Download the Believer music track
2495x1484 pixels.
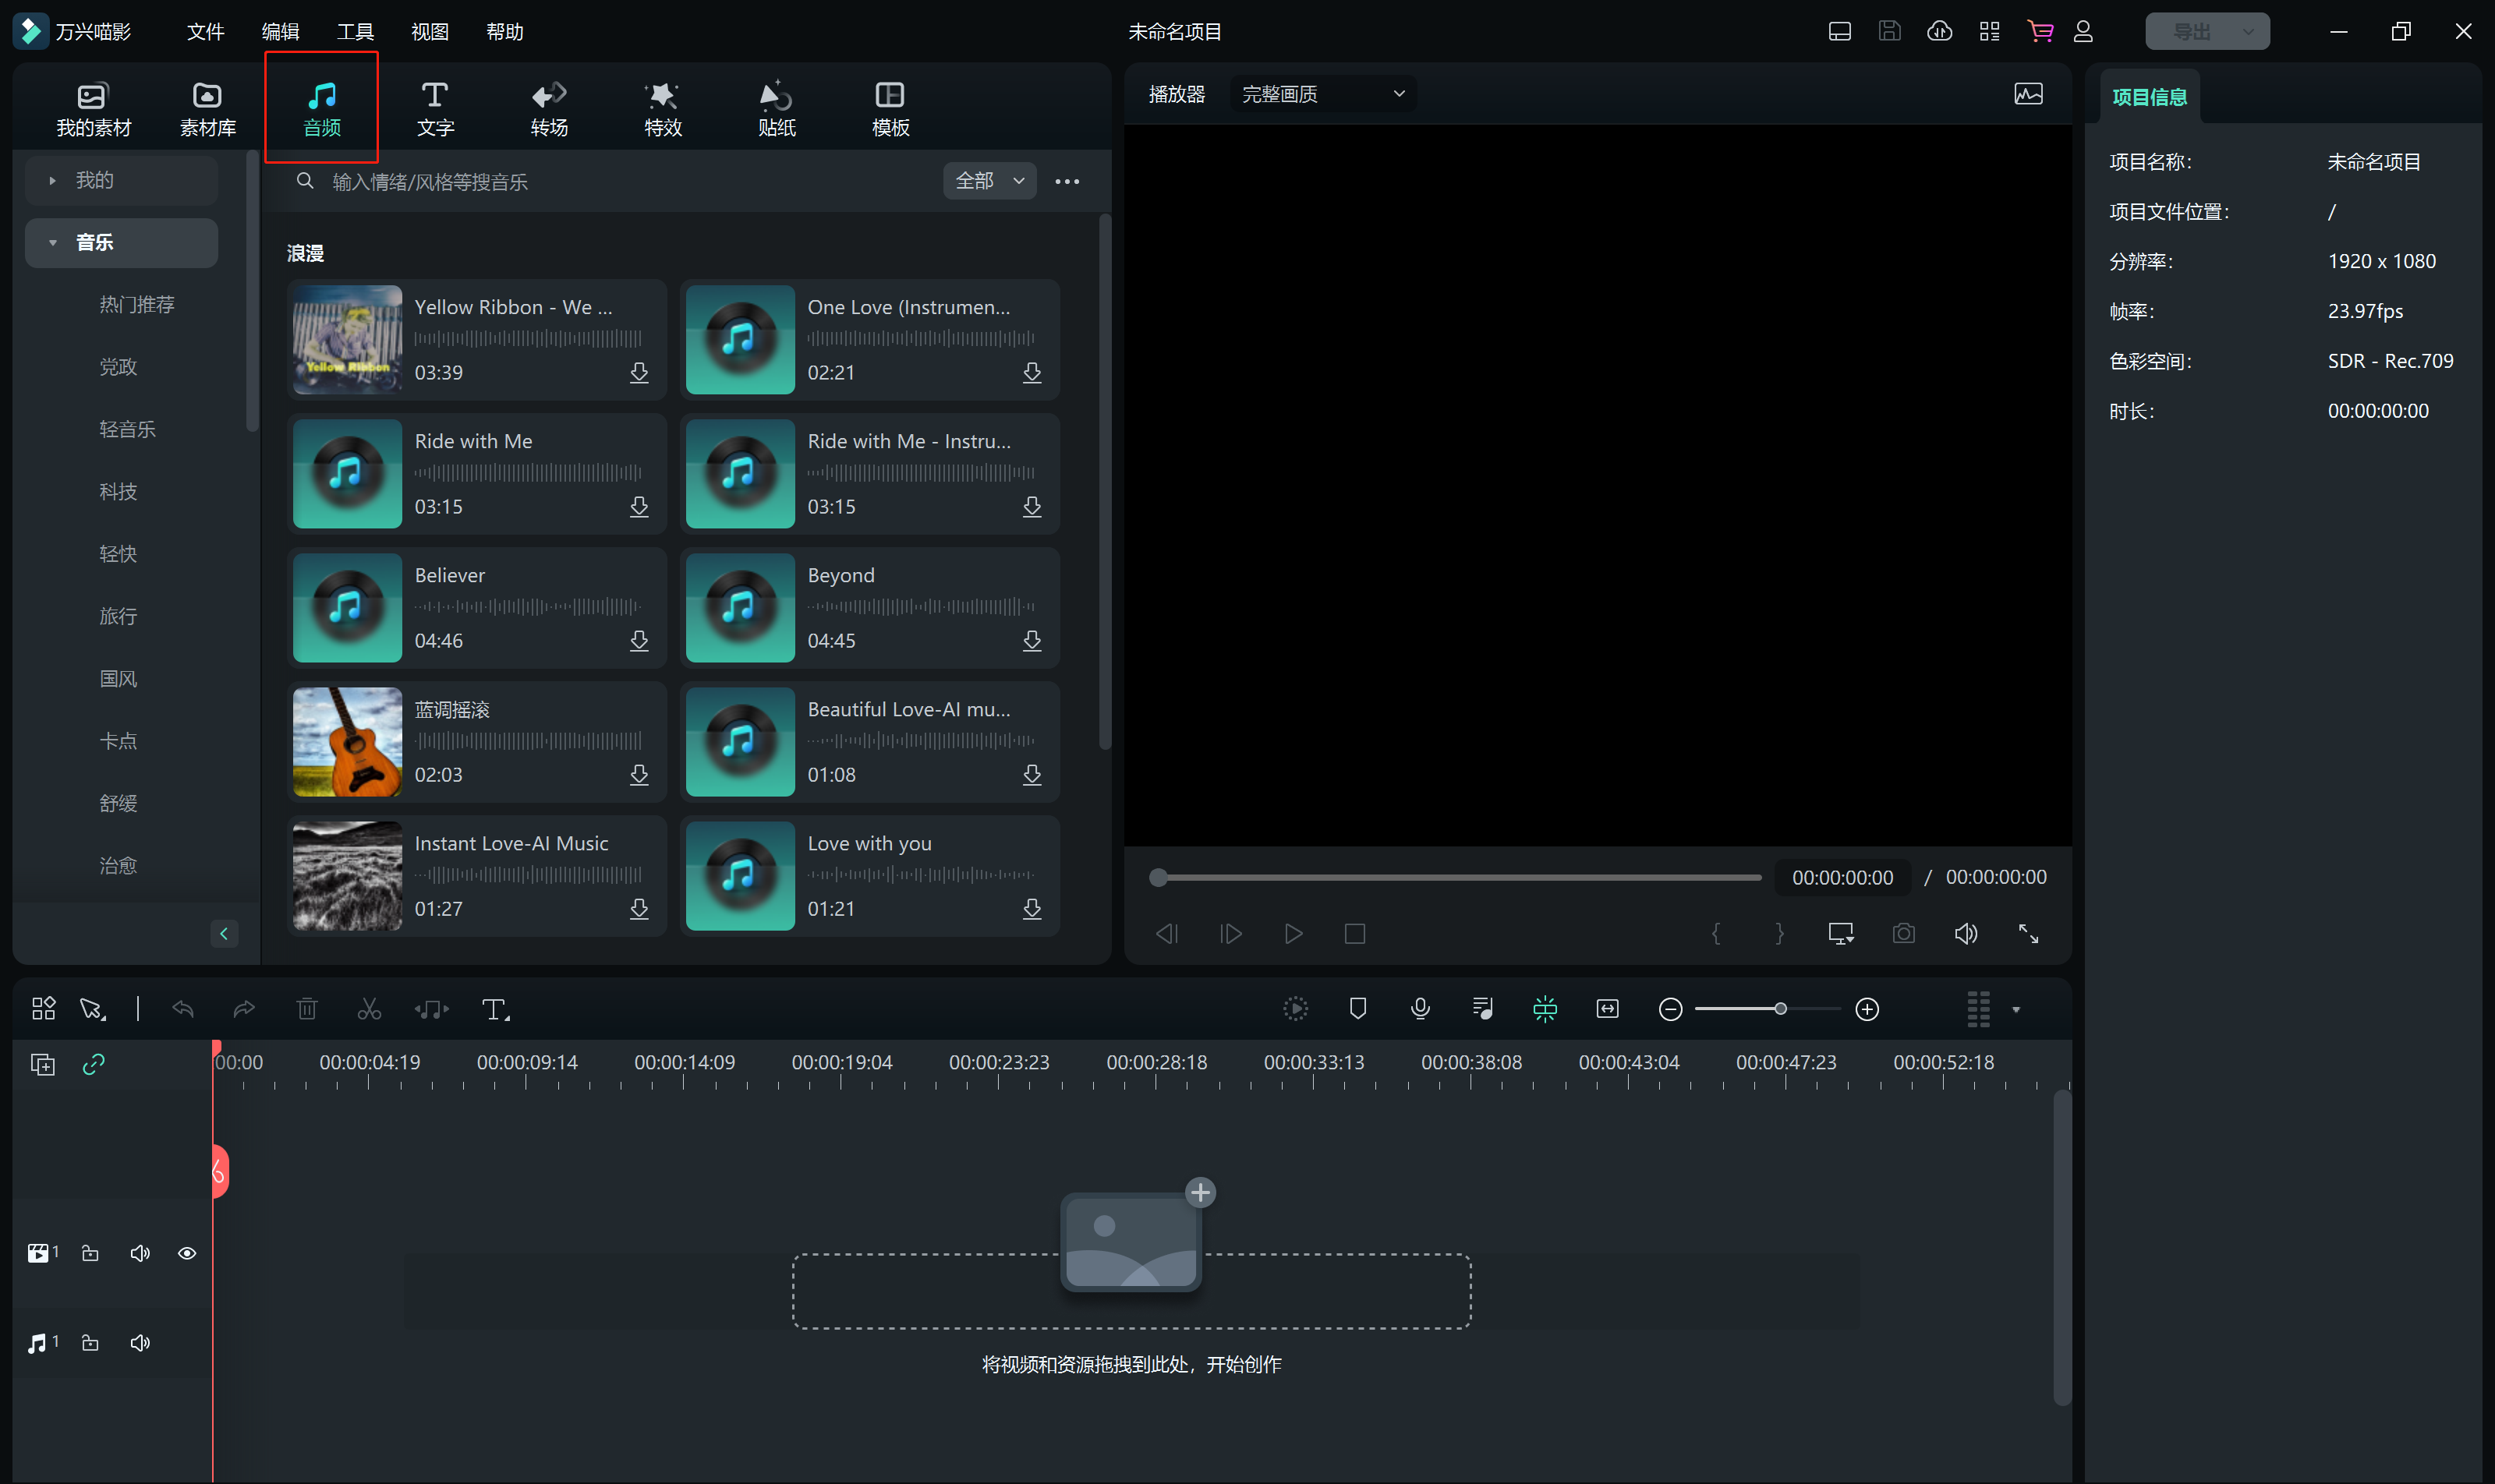point(639,640)
